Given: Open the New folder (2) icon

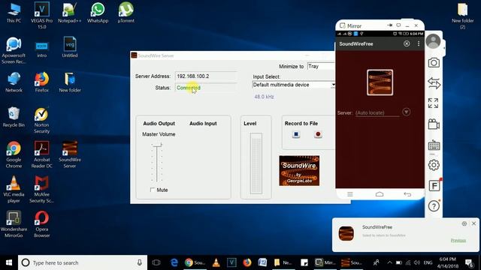Looking at the screenshot, I should (463, 16).
